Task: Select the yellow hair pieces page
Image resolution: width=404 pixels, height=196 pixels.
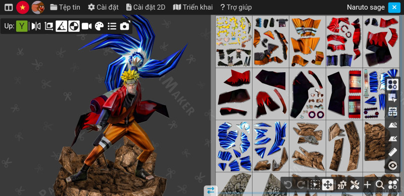Action: [234, 41]
